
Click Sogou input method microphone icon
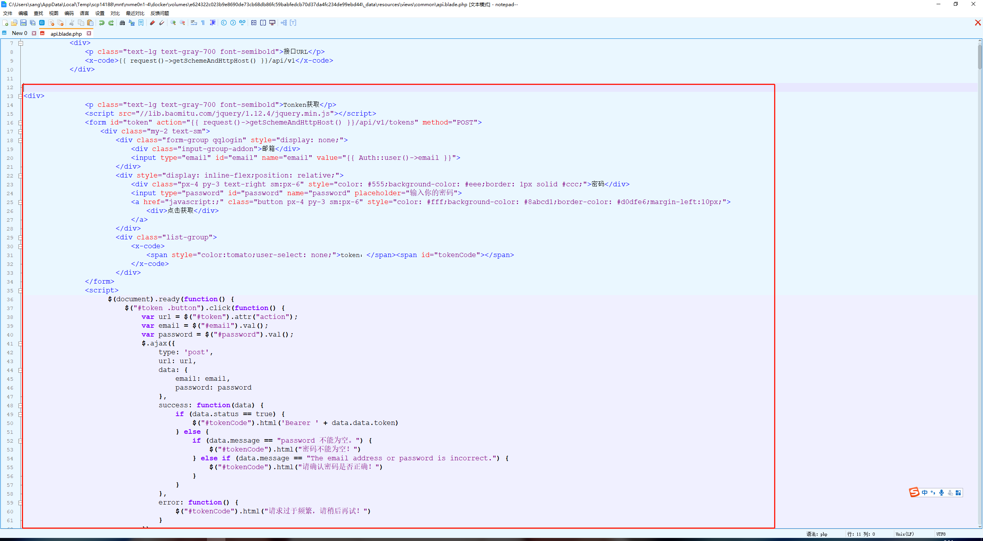tap(942, 493)
